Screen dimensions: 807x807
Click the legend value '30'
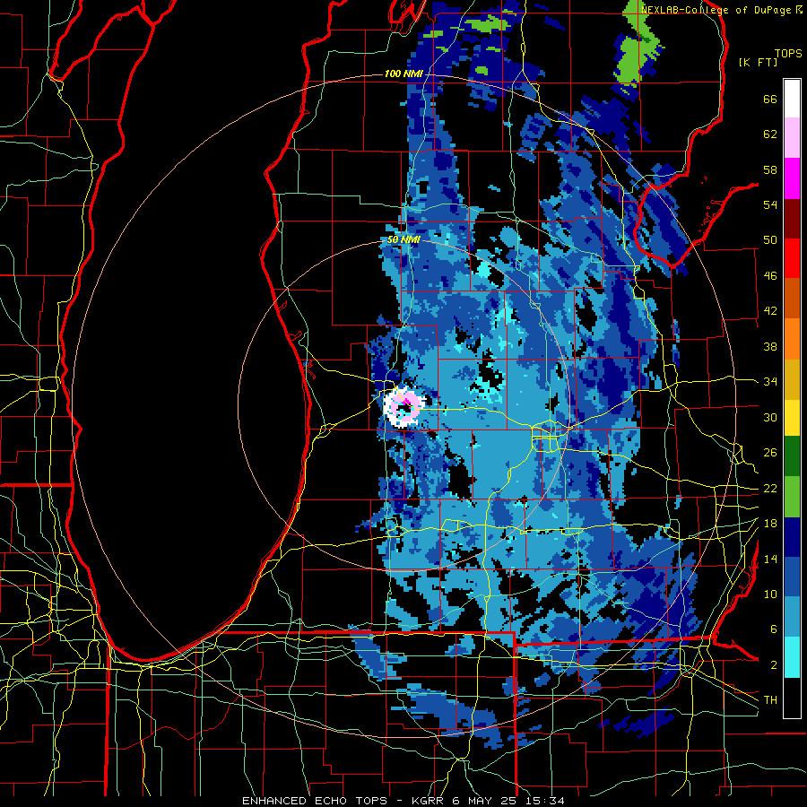click(770, 417)
